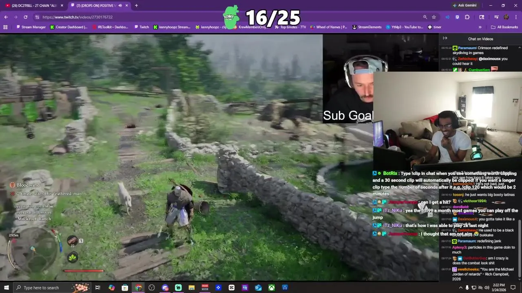522x293 pixels.
Task: Open the browser Extensions puzzle icon
Action: 467,17
